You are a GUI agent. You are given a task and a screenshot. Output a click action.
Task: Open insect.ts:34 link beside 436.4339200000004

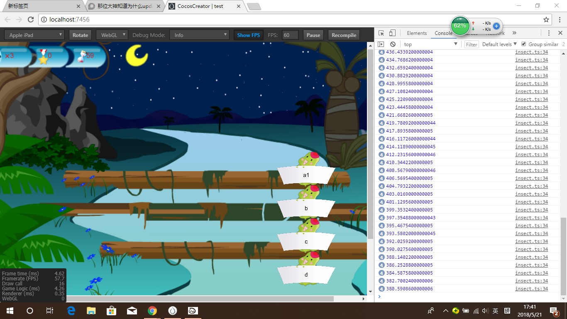click(532, 52)
